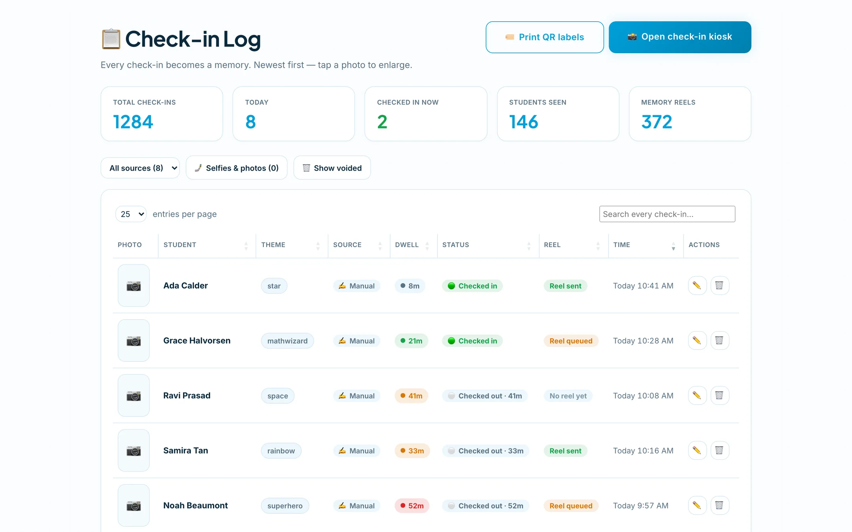The width and height of the screenshot is (852, 532).
Task: Tap Noah Beaumont's photo thumbnail
Action: coord(134,506)
